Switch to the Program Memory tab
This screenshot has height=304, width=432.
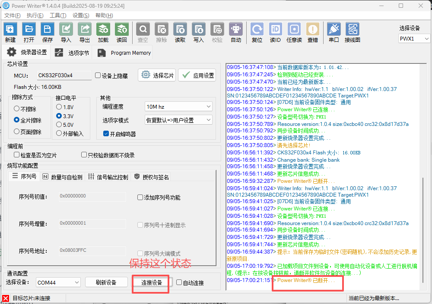tap(124, 53)
